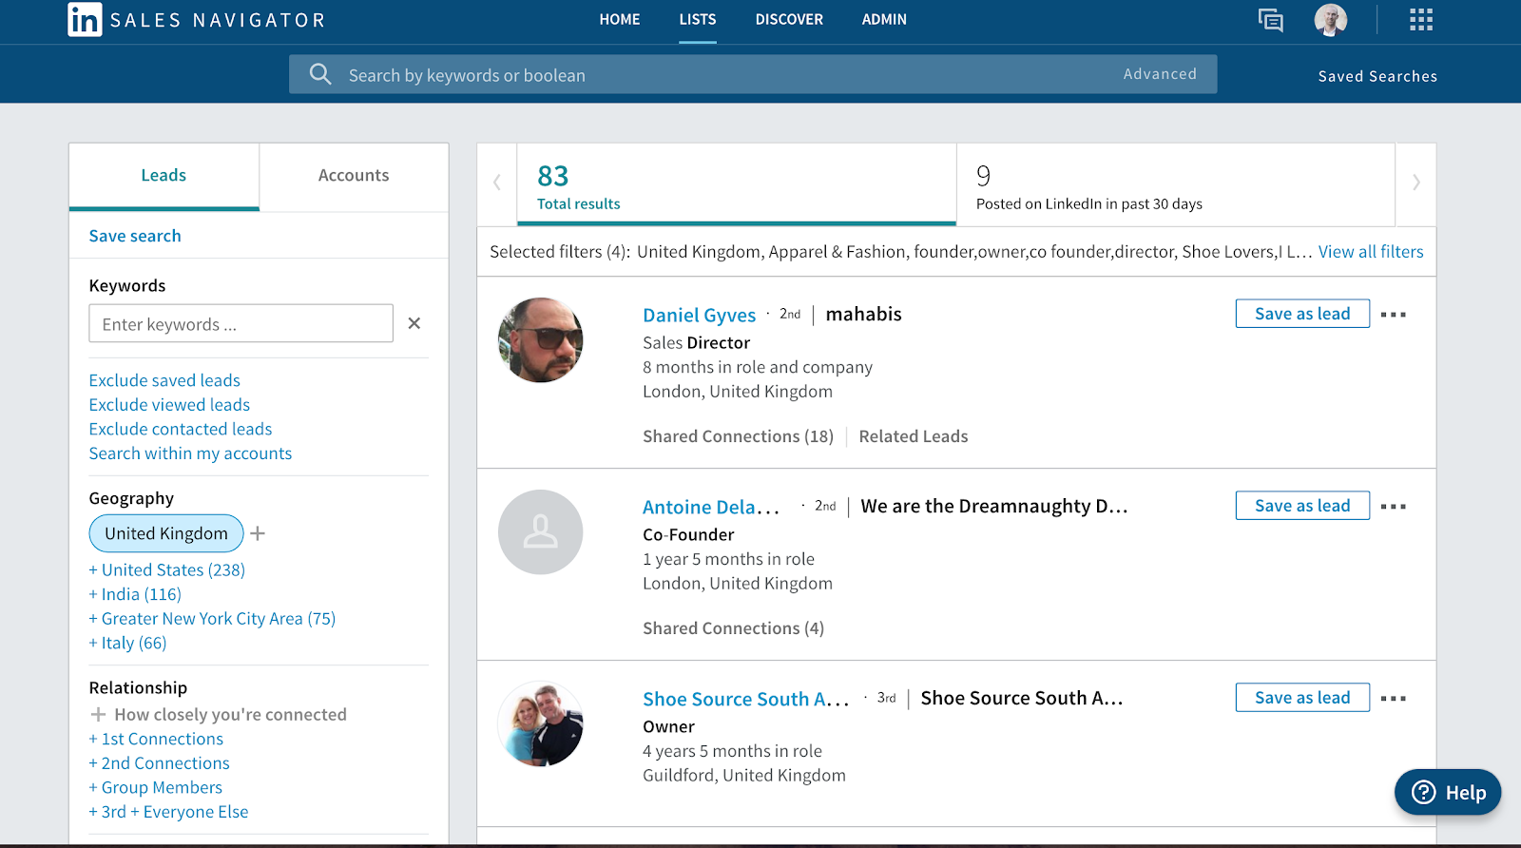Open LISTS in top navigation

(x=698, y=19)
